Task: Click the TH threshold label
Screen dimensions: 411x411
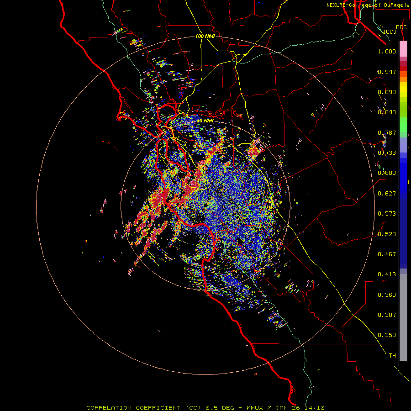Action: coord(392,356)
